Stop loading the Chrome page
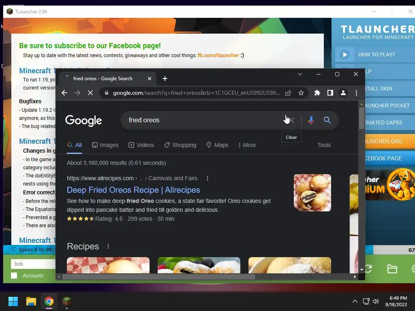Viewport: 415px width, 311px height. 90,93
